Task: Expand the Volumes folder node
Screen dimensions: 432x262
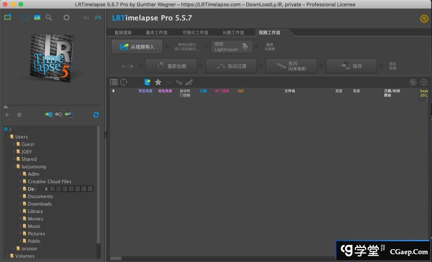Action: [8, 256]
